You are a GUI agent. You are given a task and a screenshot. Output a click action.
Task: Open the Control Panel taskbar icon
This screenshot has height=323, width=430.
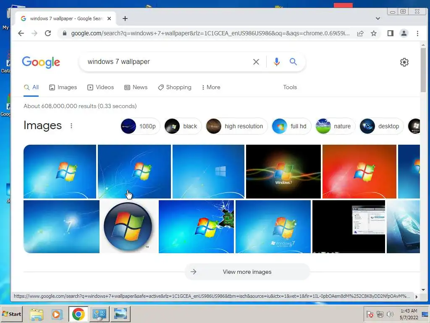tap(99, 314)
